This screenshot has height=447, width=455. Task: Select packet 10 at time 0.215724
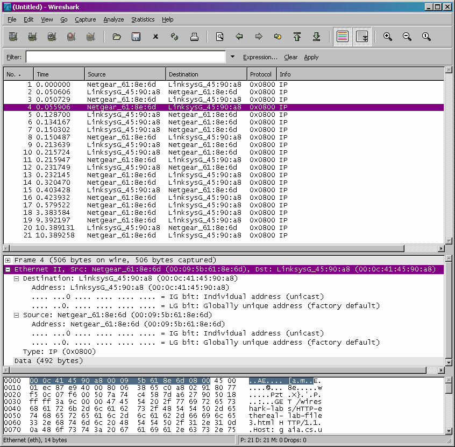tap(224, 152)
